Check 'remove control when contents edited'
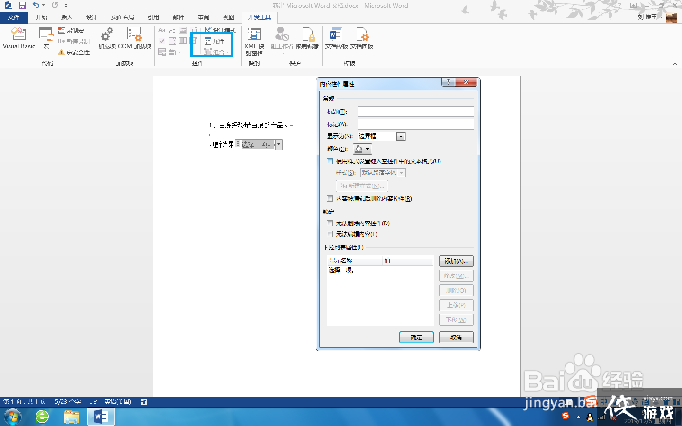Image resolution: width=682 pixels, height=426 pixels. (330, 198)
